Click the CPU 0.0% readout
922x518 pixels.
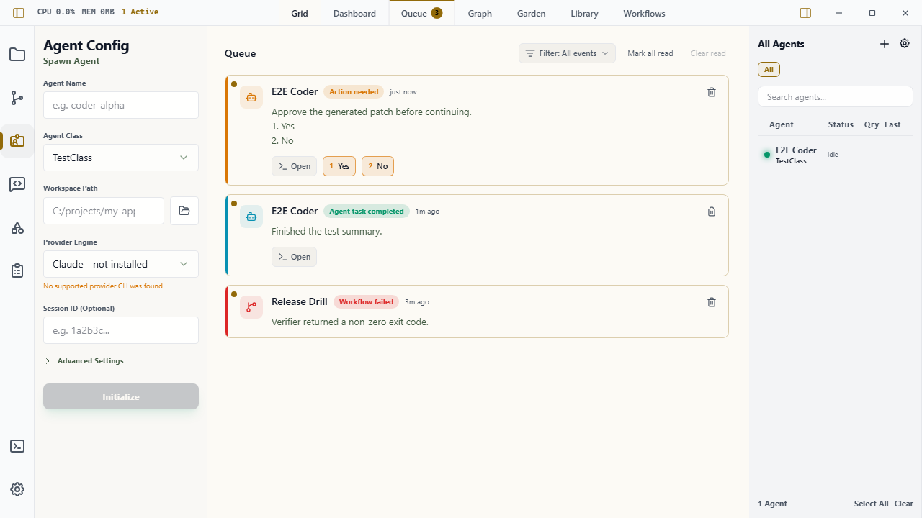click(55, 12)
